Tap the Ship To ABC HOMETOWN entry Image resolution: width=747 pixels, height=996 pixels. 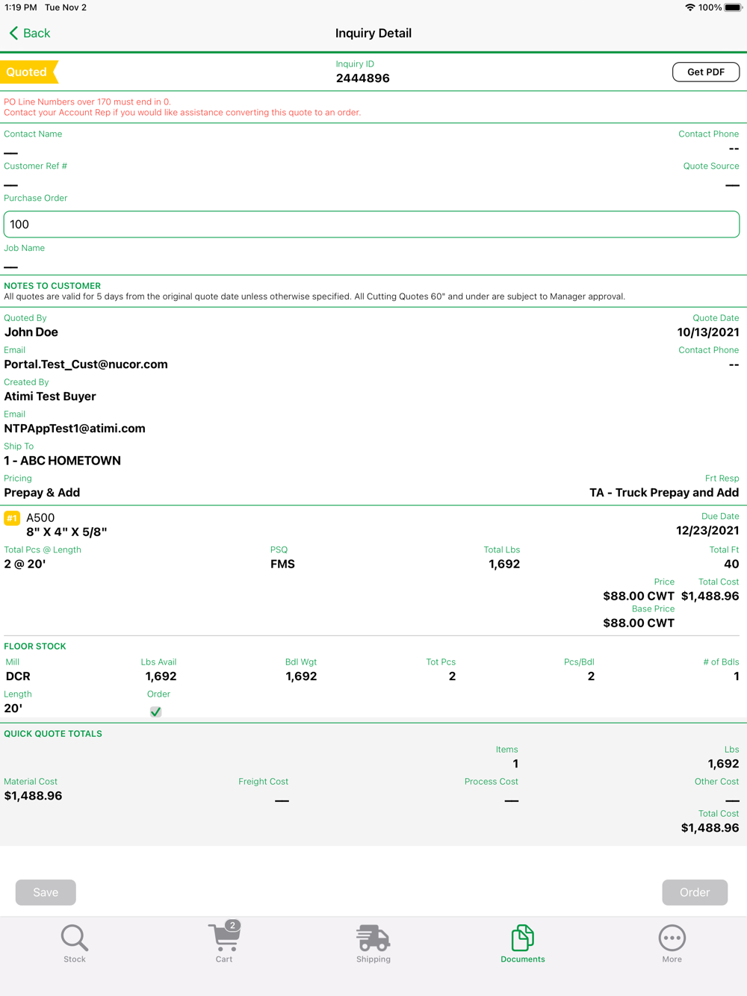click(x=63, y=461)
